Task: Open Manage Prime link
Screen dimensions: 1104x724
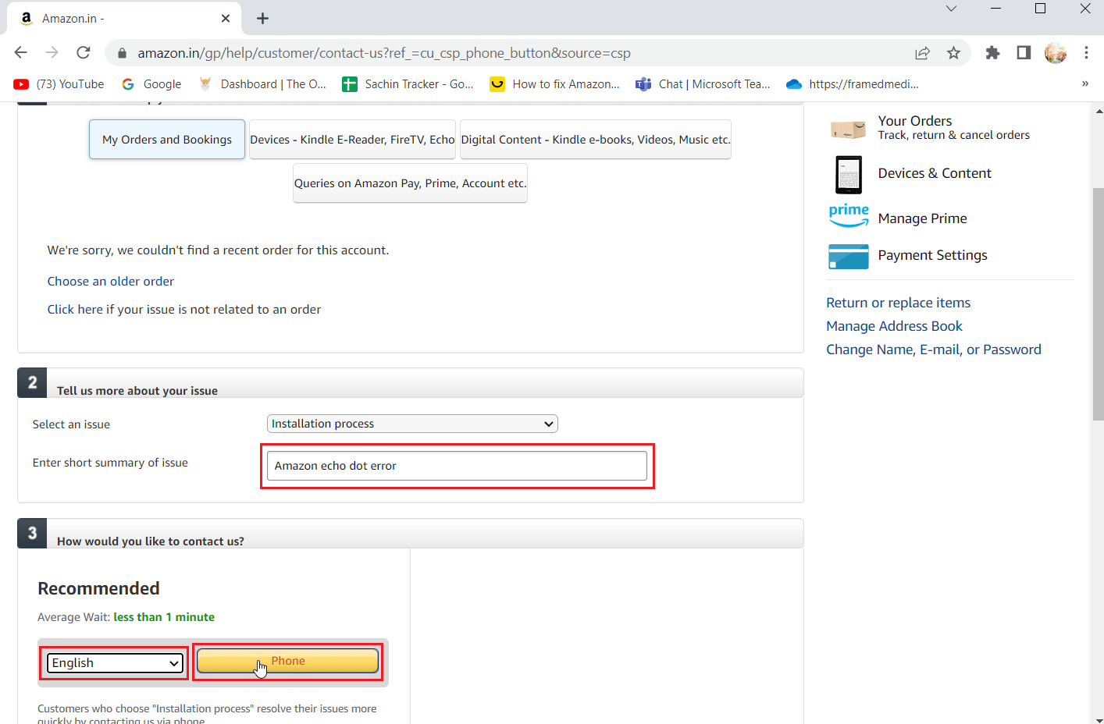Action: (922, 218)
